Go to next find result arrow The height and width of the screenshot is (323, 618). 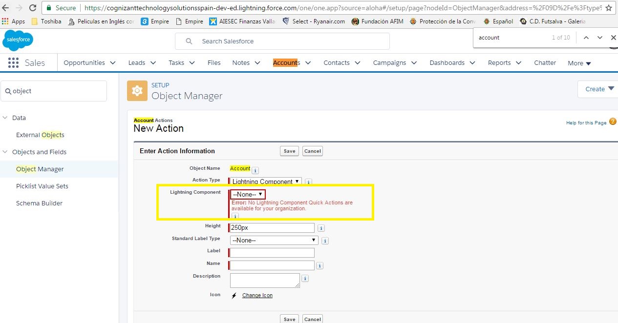point(600,38)
